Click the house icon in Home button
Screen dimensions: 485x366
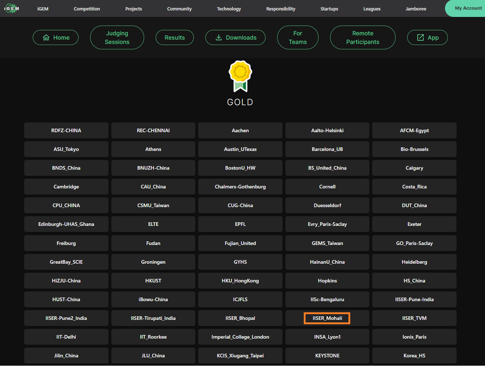[46, 37]
